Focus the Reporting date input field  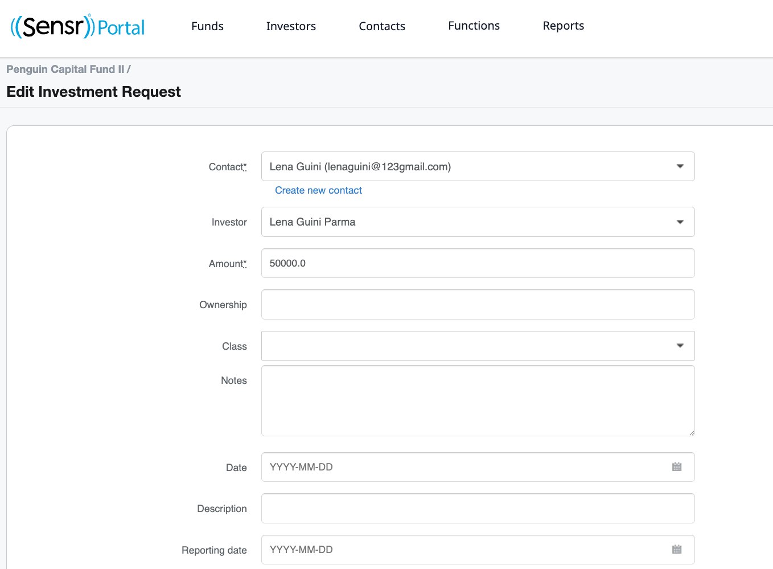point(478,550)
